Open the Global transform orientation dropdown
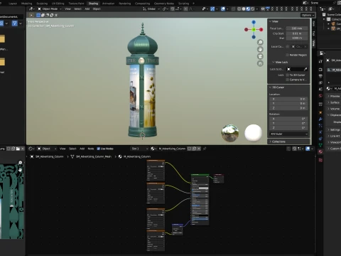The image size is (341, 256). pos(151,9)
